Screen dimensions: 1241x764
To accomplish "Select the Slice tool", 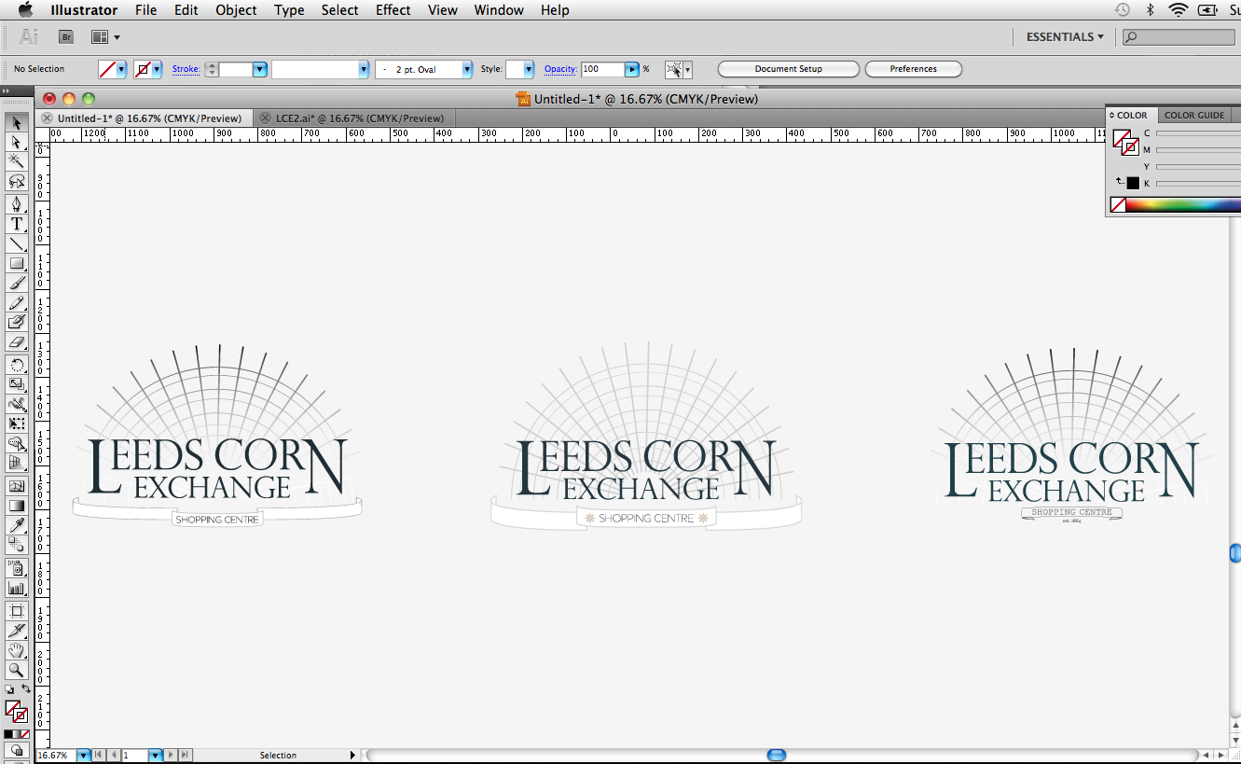I will (17, 631).
